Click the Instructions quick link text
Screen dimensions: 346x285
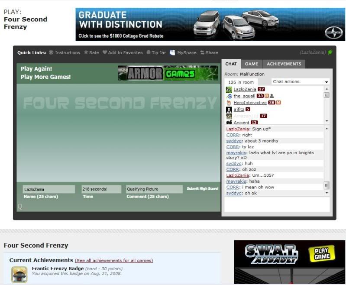pos(68,52)
